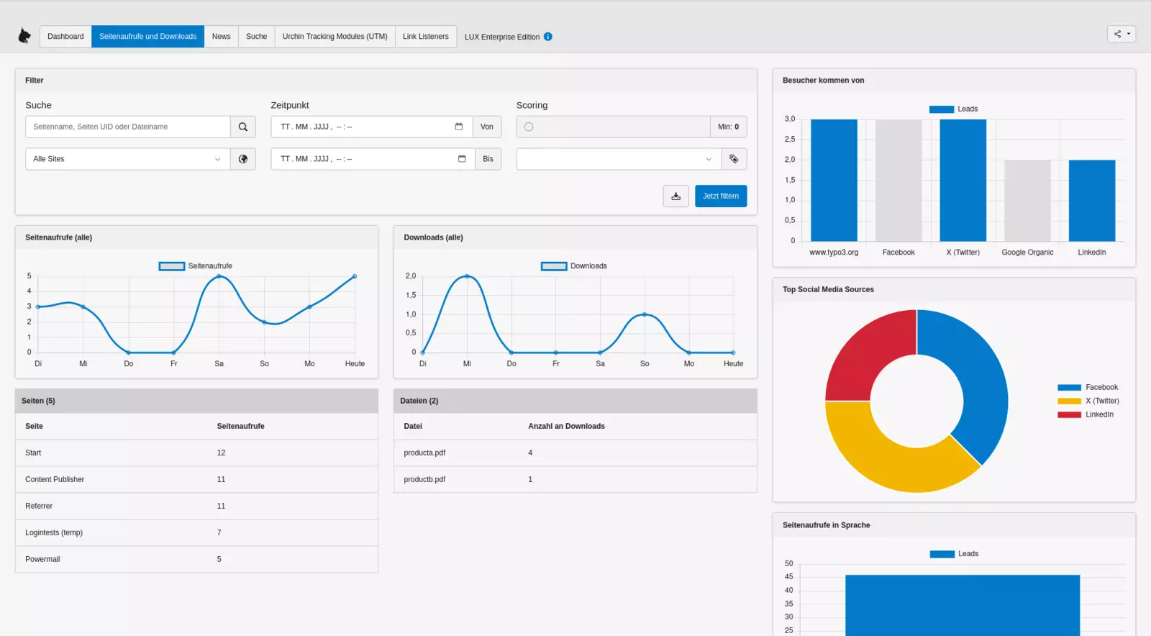Click the Heute data point in Seitenaufrufe chart
The image size is (1151, 636).
pos(355,276)
